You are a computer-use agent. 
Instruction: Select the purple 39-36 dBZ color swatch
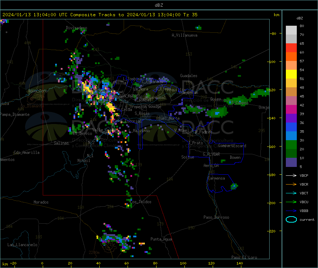(291, 118)
